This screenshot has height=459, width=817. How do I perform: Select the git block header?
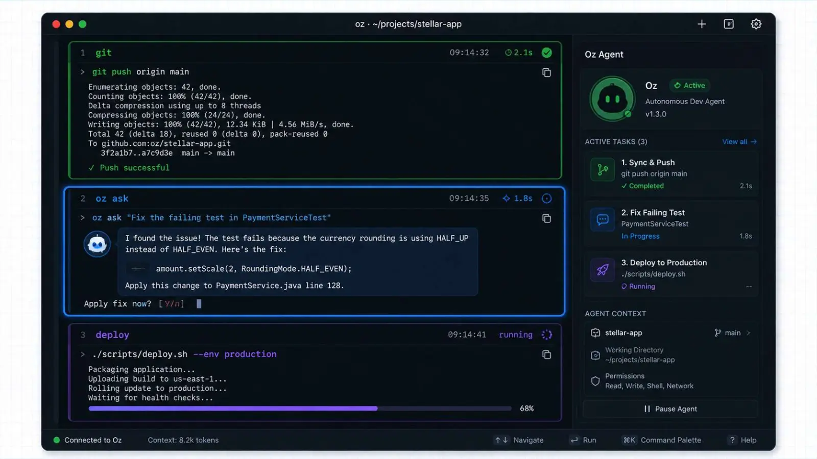[315, 53]
